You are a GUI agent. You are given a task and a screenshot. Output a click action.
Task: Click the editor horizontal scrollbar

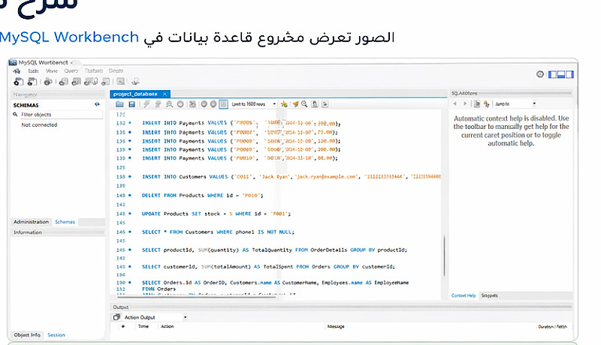pos(196,296)
